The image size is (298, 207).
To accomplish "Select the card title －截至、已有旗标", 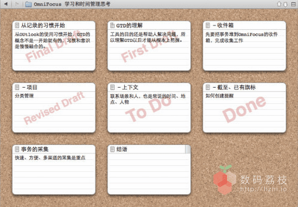I will point(234,87).
